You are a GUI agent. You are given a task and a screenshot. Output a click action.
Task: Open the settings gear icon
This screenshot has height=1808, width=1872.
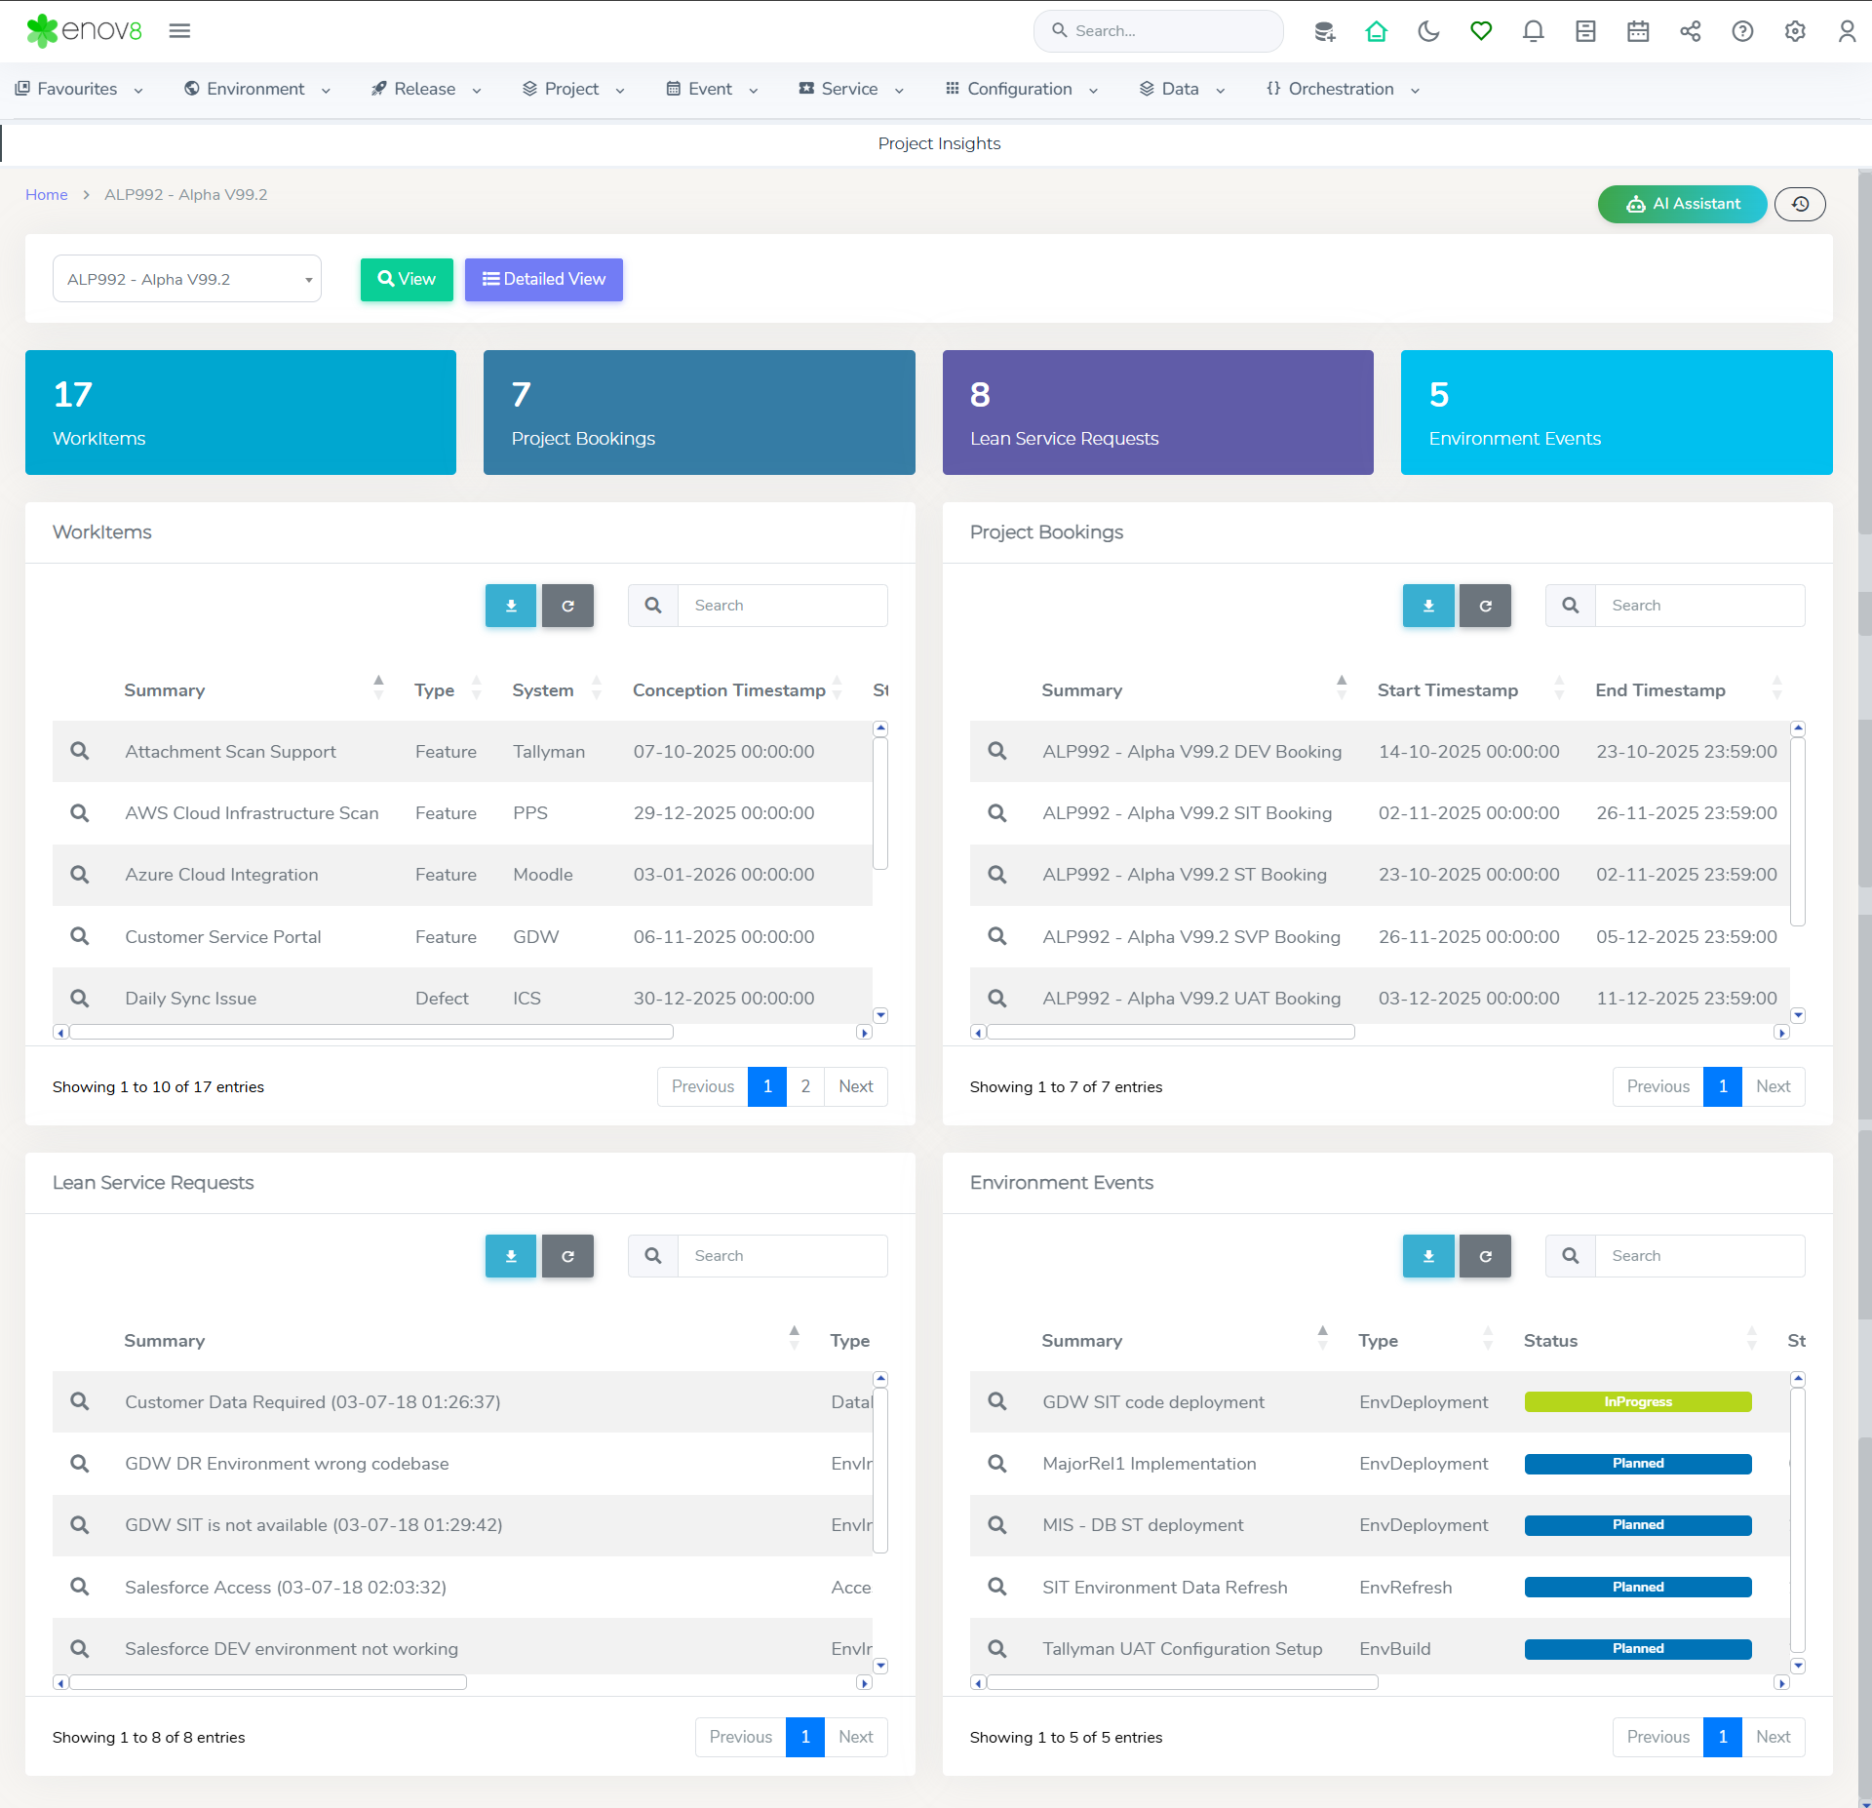pos(1794,31)
